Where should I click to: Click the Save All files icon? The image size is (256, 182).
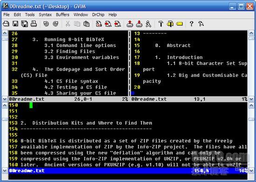(25, 24)
